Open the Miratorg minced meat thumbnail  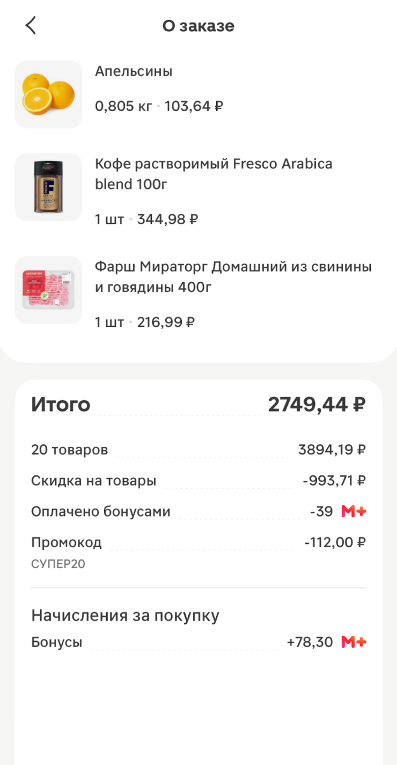(48, 290)
